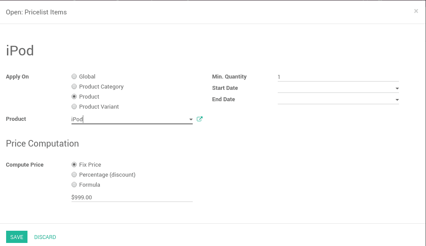Click the Start Date label
Image resolution: width=426 pixels, height=246 pixels.
pos(225,88)
